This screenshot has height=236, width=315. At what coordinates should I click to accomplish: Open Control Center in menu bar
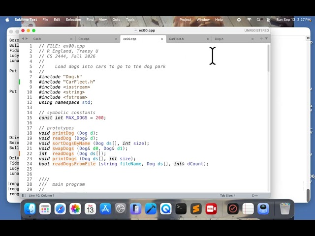[x=268, y=20]
